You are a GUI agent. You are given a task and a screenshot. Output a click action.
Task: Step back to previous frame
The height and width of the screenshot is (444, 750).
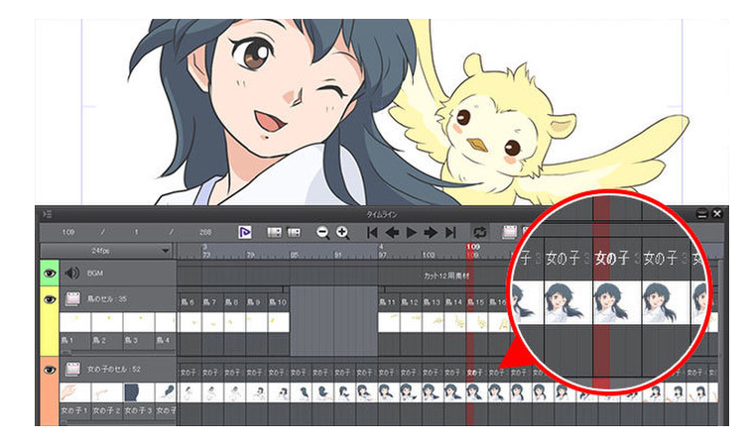click(392, 232)
